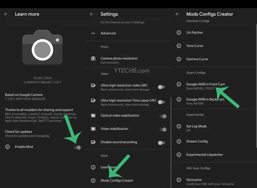
Task: Click the Settings panel scrollbar
Action: coord(171,142)
